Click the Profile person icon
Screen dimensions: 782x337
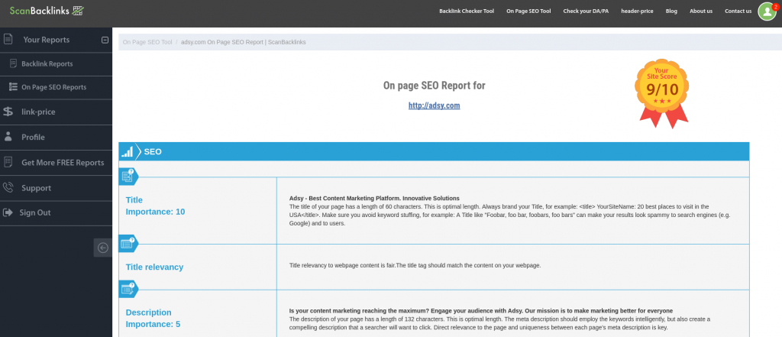(x=8, y=136)
